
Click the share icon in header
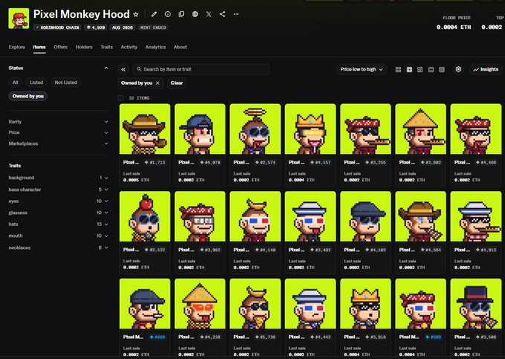pyautogui.click(x=222, y=14)
